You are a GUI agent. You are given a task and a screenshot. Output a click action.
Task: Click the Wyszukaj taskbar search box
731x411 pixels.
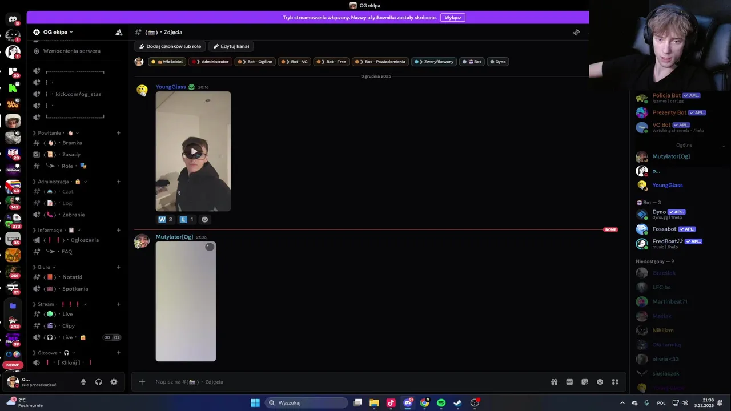coord(307,403)
